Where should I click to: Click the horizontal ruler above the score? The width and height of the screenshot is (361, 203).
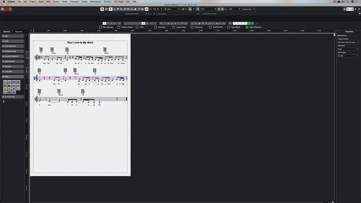pos(182,31)
